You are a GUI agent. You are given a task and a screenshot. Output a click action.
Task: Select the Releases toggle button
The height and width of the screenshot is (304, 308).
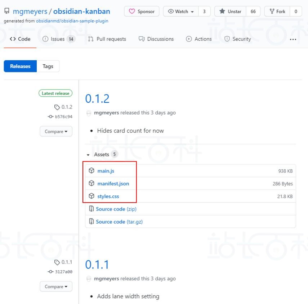20,66
